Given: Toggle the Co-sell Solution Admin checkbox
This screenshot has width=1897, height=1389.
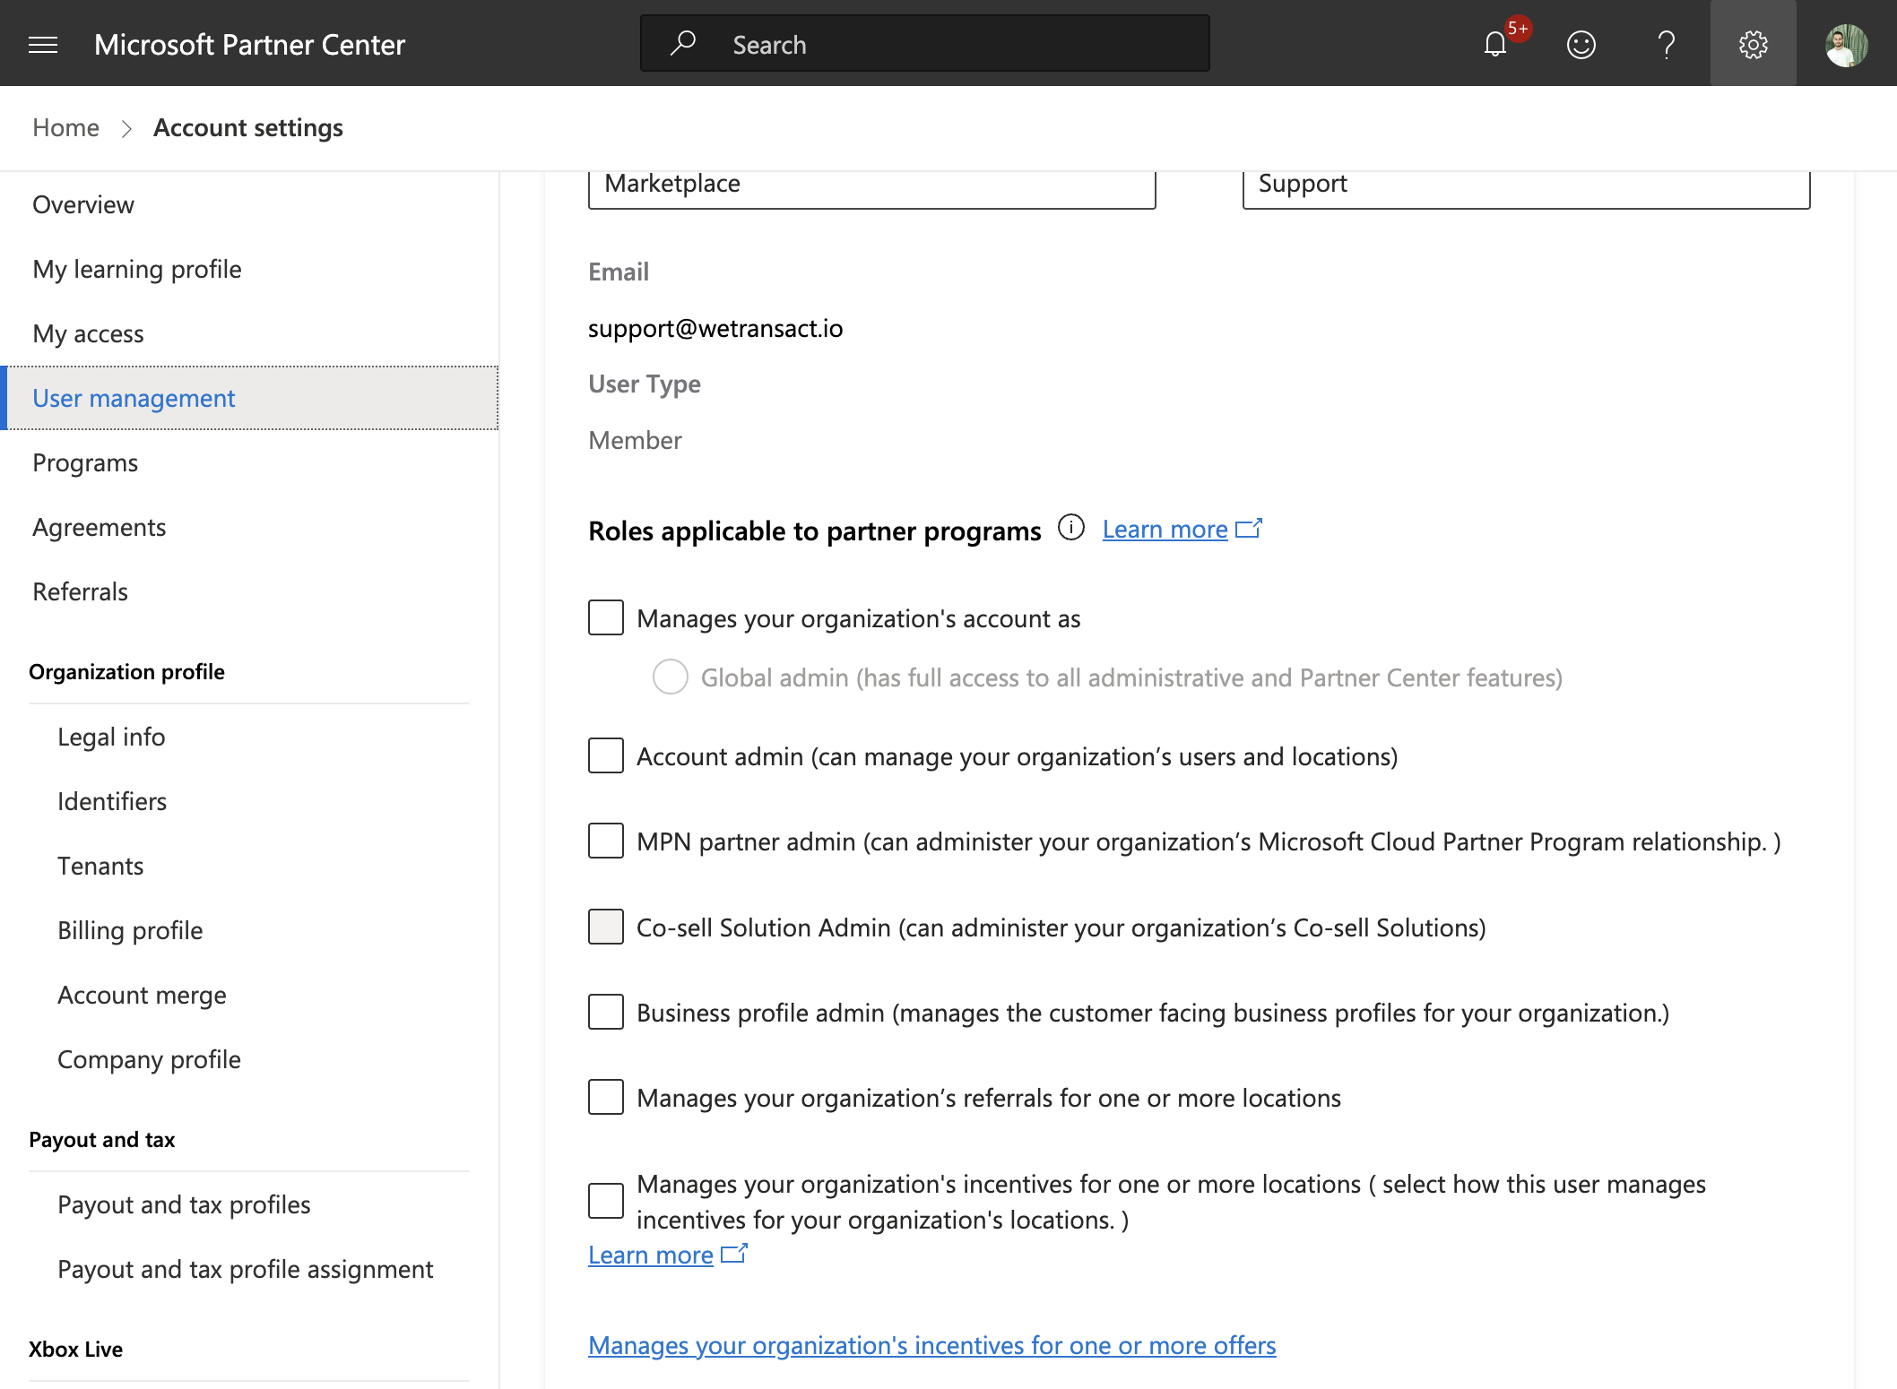Looking at the screenshot, I should click(606, 927).
